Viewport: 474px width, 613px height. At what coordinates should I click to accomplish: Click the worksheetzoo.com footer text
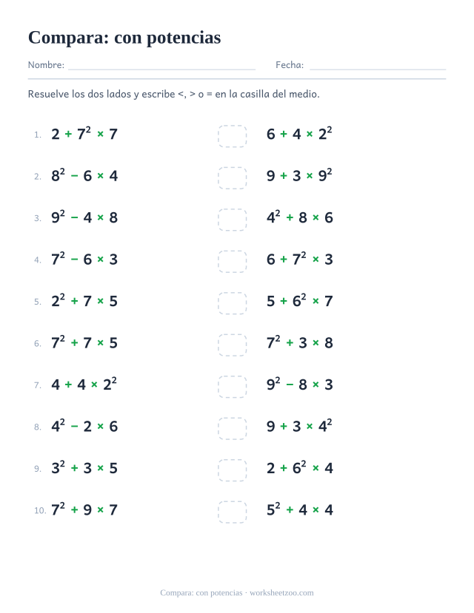point(281,593)
